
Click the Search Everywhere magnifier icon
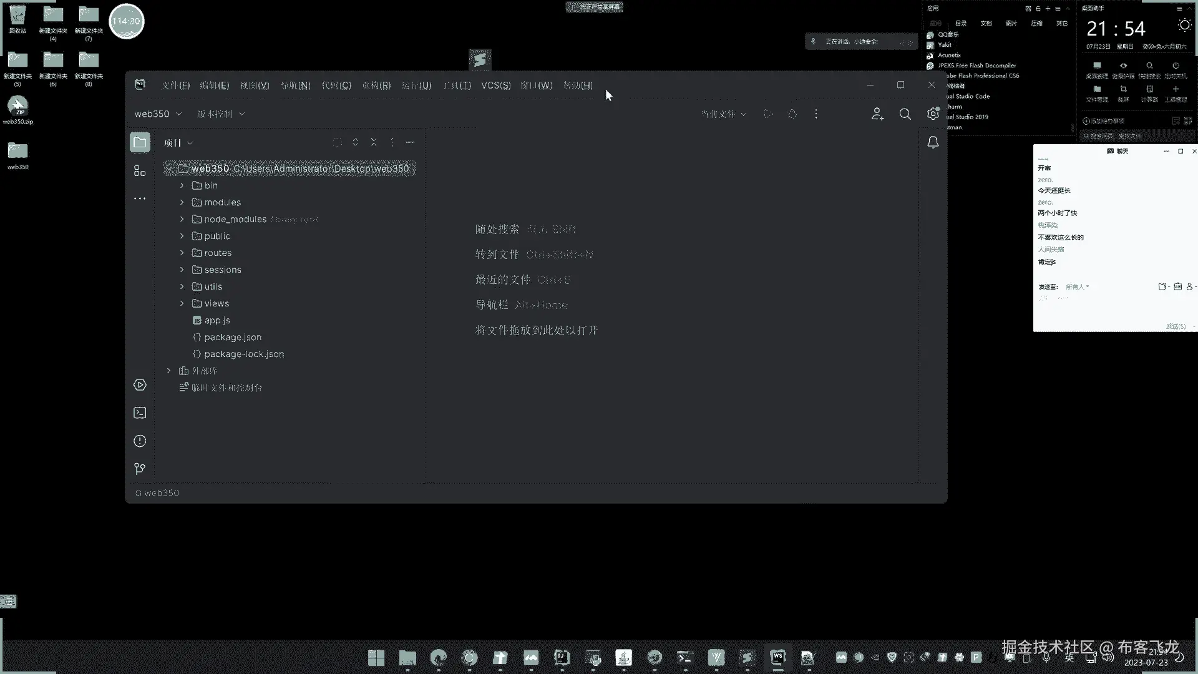click(x=905, y=114)
